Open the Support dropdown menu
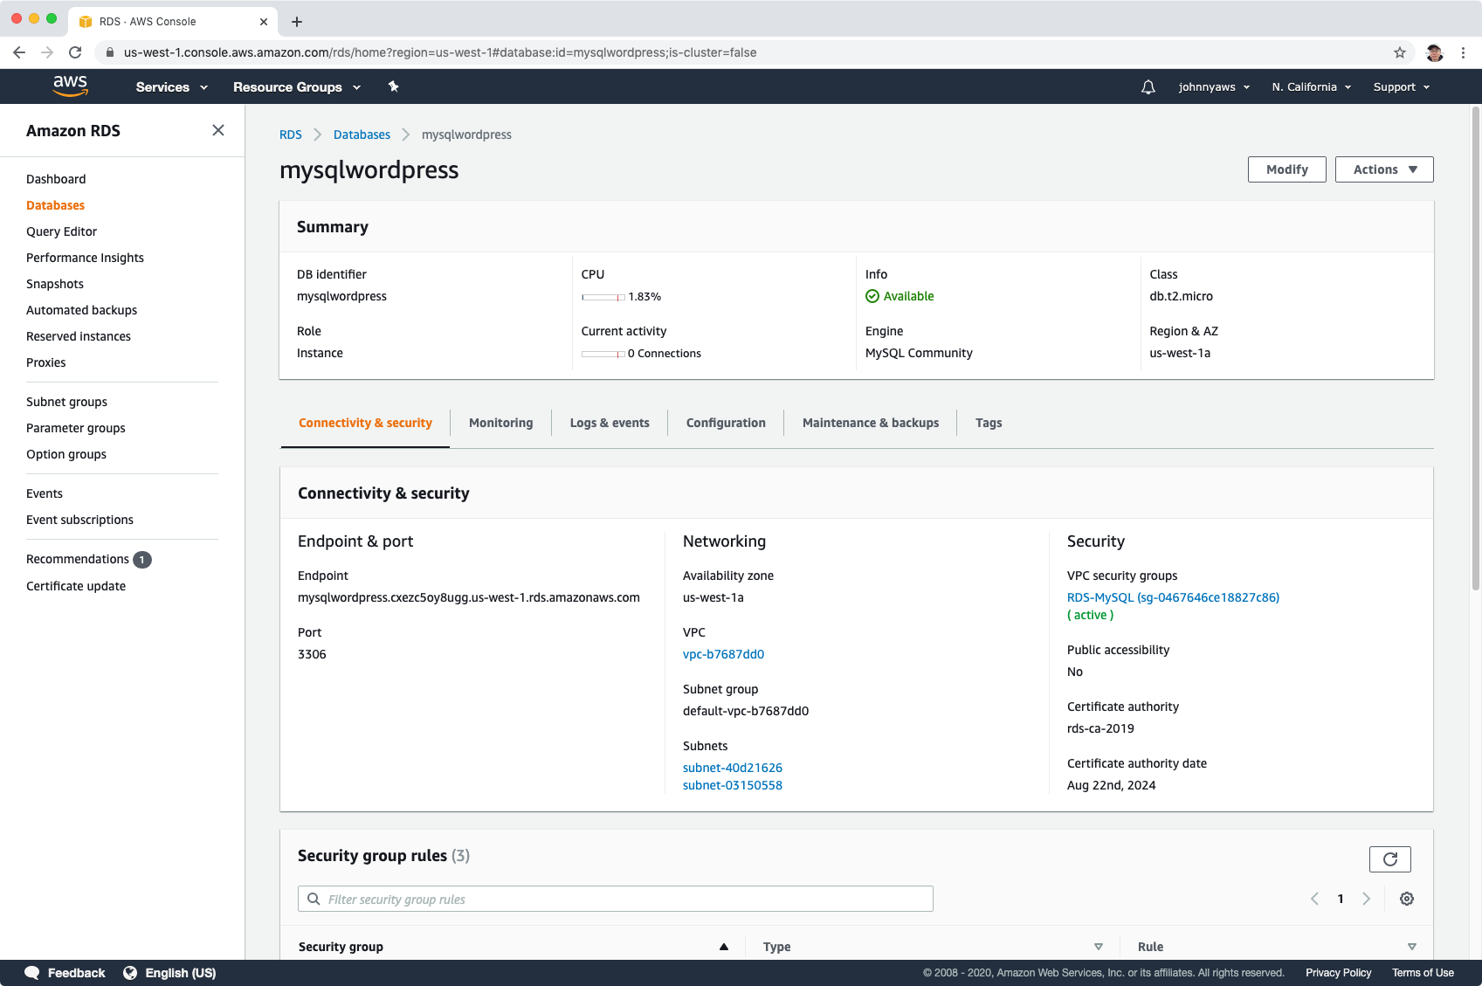The height and width of the screenshot is (986, 1482). coord(1402,86)
